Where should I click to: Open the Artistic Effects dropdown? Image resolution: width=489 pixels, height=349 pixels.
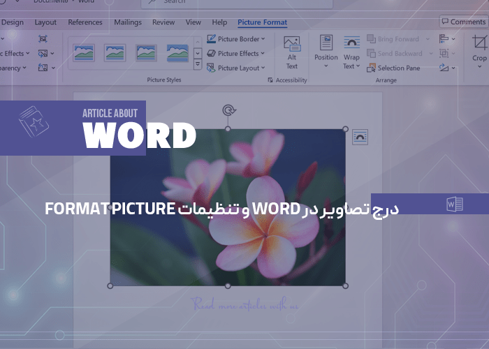coord(15,53)
